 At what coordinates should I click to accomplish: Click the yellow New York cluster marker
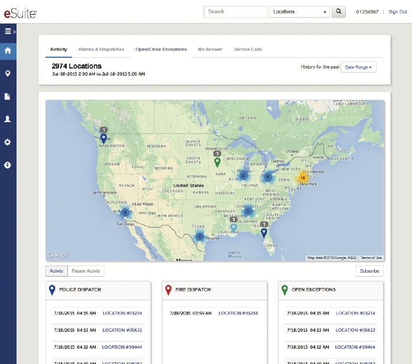[303, 178]
